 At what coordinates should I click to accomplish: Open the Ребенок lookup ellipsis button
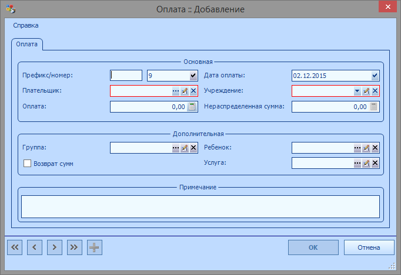(357, 148)
